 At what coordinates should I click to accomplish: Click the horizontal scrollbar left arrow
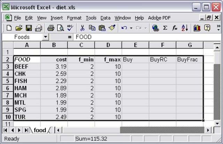click(x=58, y=130)
